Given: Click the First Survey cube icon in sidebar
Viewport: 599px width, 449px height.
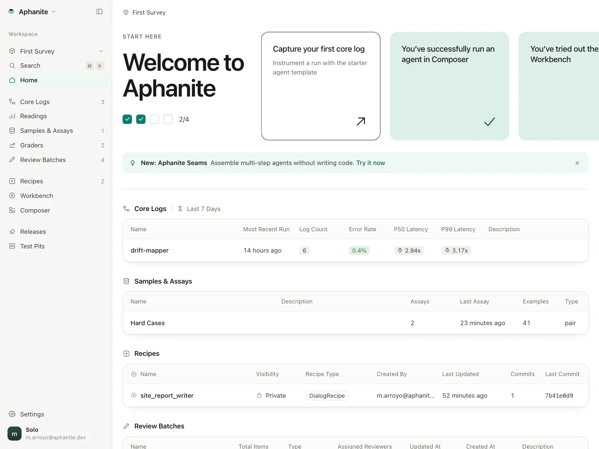Looking at the screenshot, I should tap(12, 51).
